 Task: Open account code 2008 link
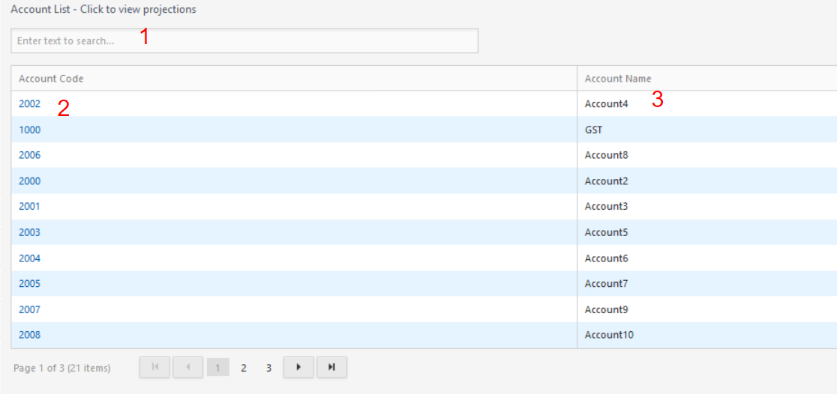29,335
